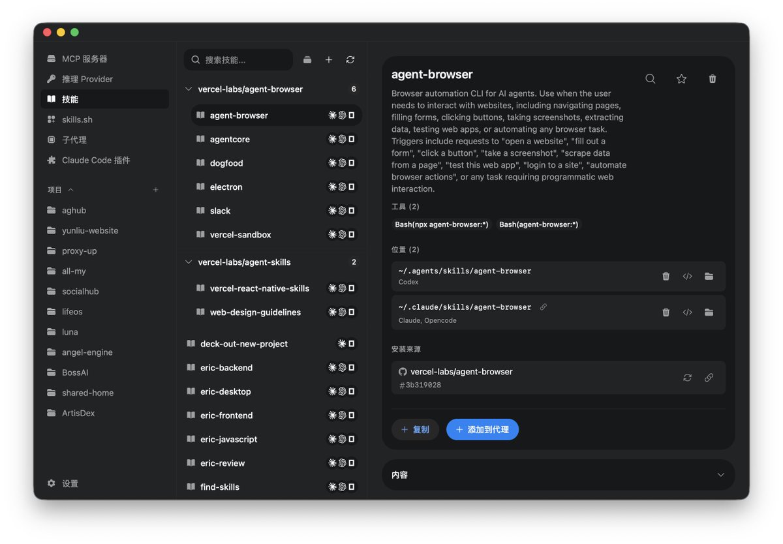Select the dogfood skill
The height and width of the screenshot is (544, 783).
[x=276, y=163]
